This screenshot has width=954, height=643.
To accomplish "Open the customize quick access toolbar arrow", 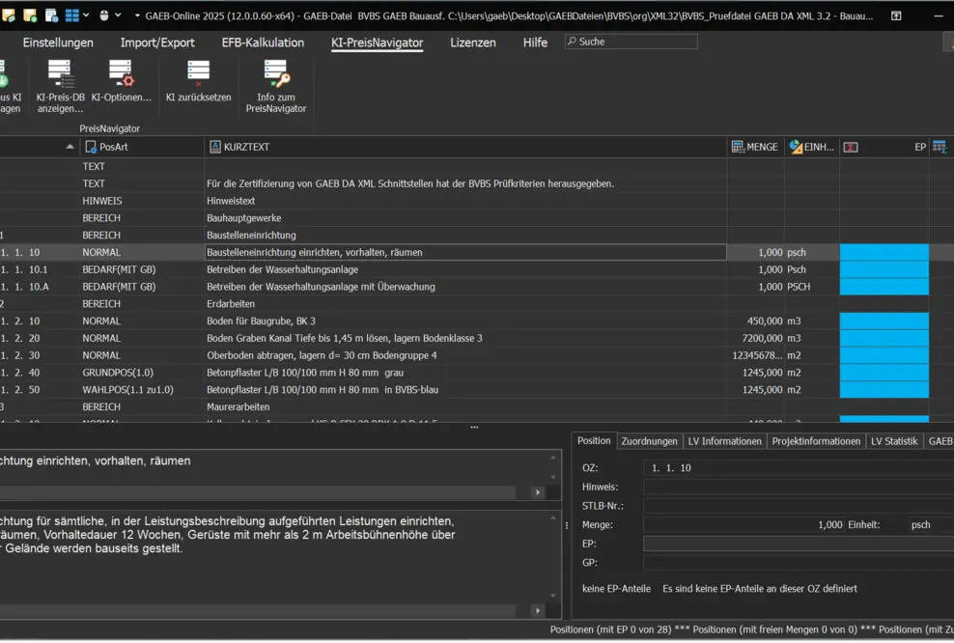I will click(137, 15).
